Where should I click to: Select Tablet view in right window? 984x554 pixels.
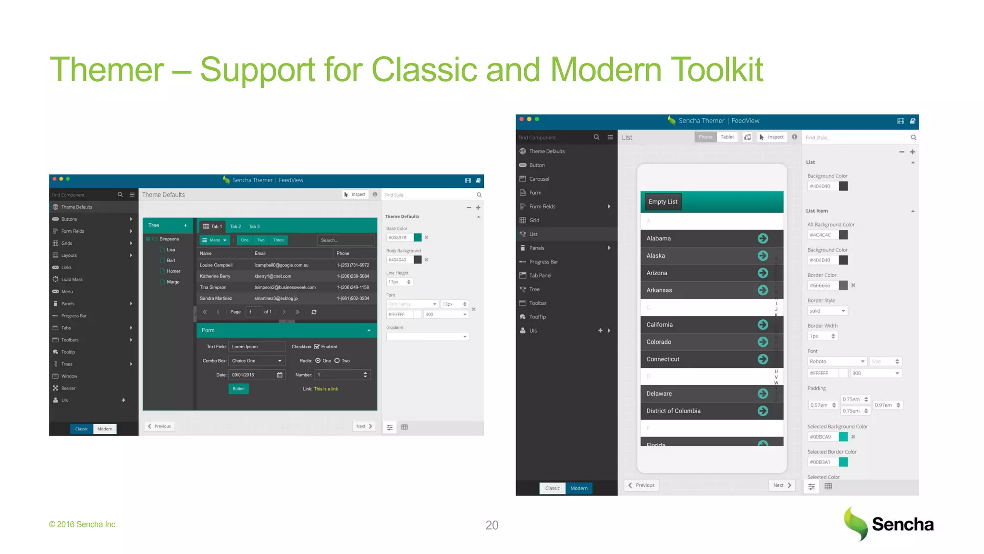727,137
